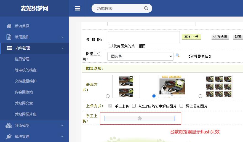Open the 图片集 main column dropdown
This screenshot has width=243, height=142.
click(x=140, y=56)
